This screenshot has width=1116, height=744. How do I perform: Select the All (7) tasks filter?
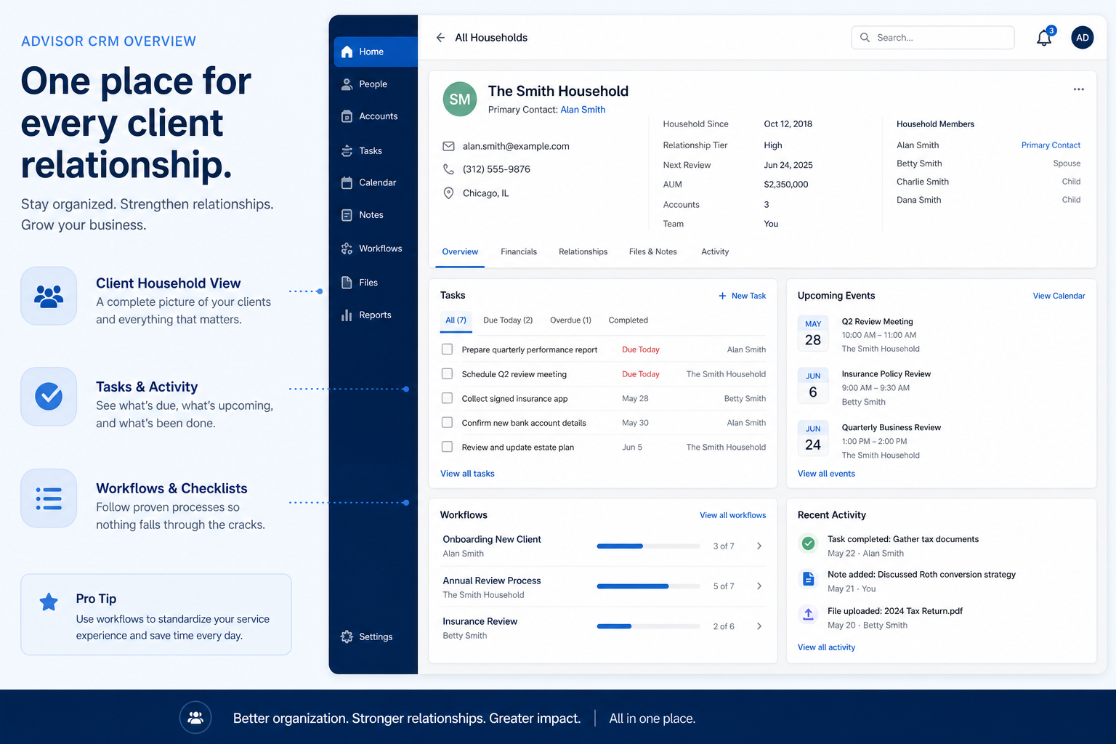[x=456, y=320]
